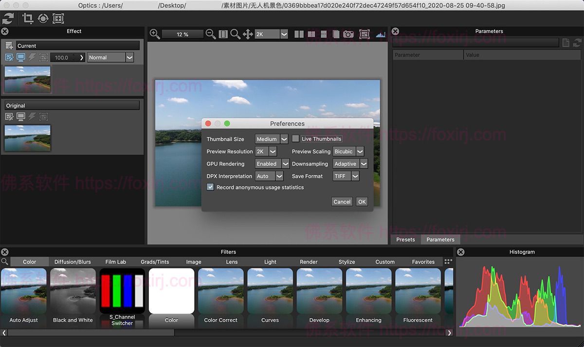This screenshot has width=584, height=347.
Task: Toggle the monitor display icon in the Effect panel
Action: 20,57
